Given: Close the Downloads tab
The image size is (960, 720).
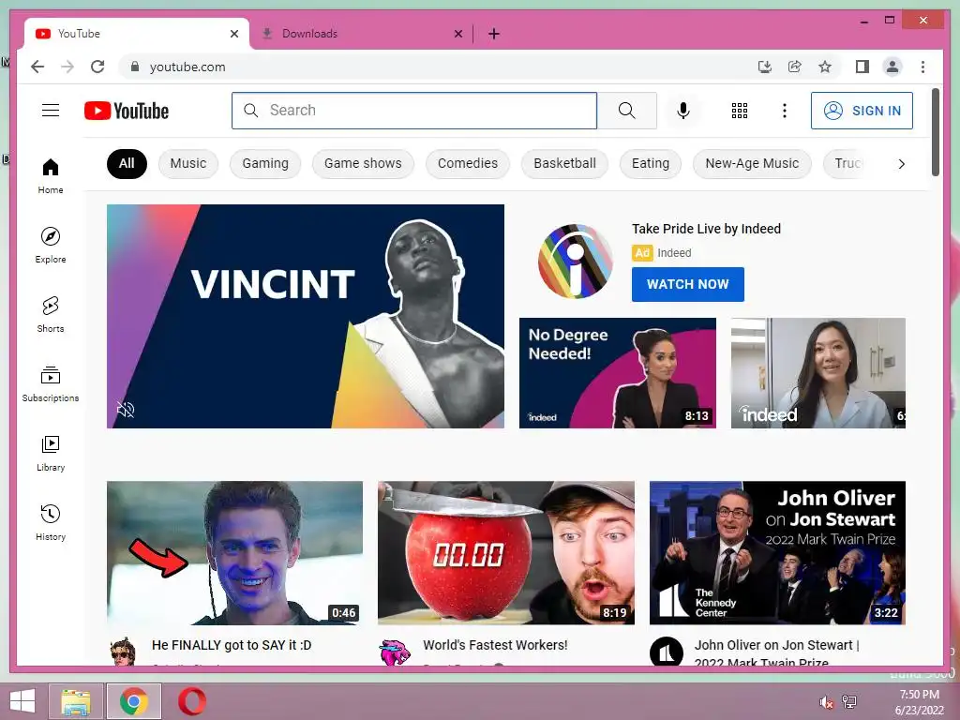Looking at the screenshot, I should pyautogui.click(x=457, y=34).
